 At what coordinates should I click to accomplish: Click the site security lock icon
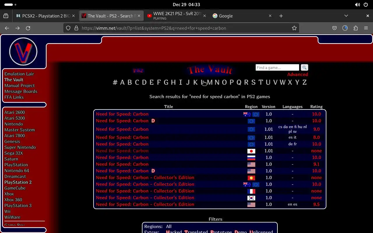tap(76, 28)
